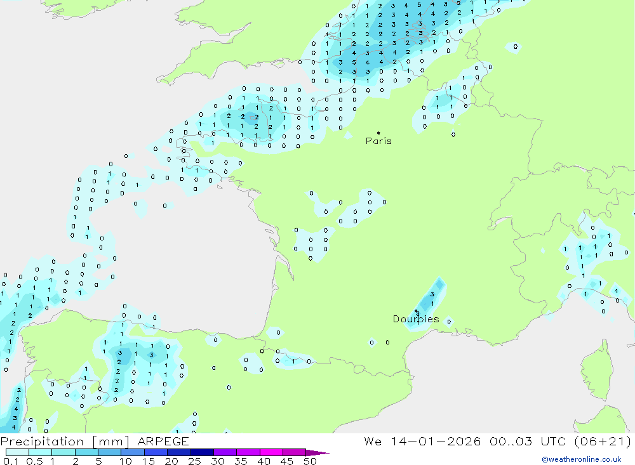Pick the 20–25 mm legend swatch
The image size is (635, 465).
179,452
